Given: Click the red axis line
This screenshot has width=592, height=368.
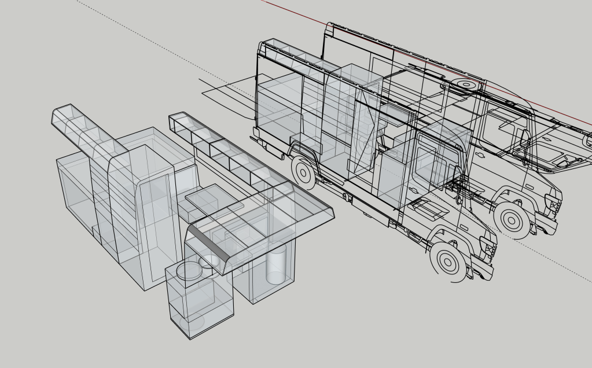Looking at the screenshot, I should tap(405, 53).
